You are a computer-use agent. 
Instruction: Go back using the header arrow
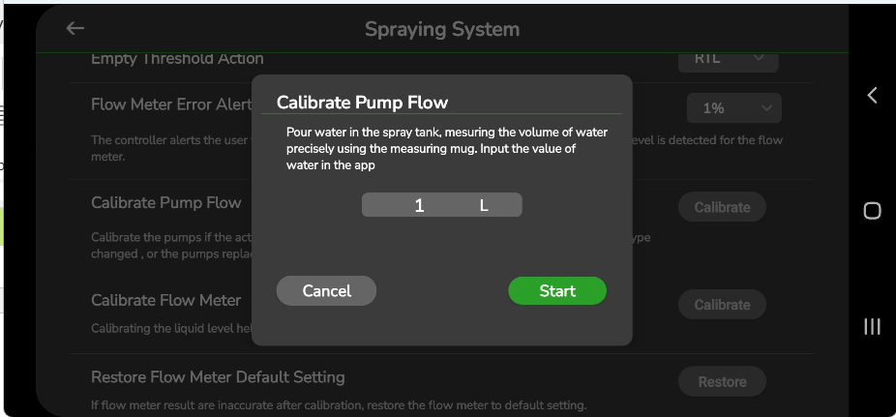coord(75,29)
